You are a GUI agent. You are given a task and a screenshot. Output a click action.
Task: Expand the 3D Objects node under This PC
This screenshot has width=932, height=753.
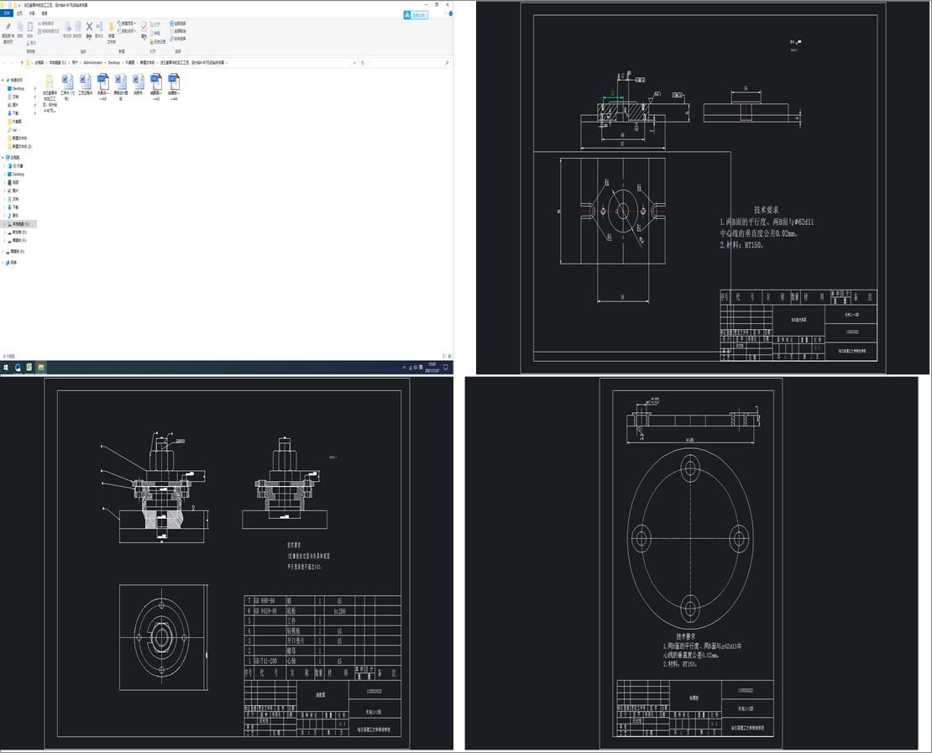tap(5, 166)
